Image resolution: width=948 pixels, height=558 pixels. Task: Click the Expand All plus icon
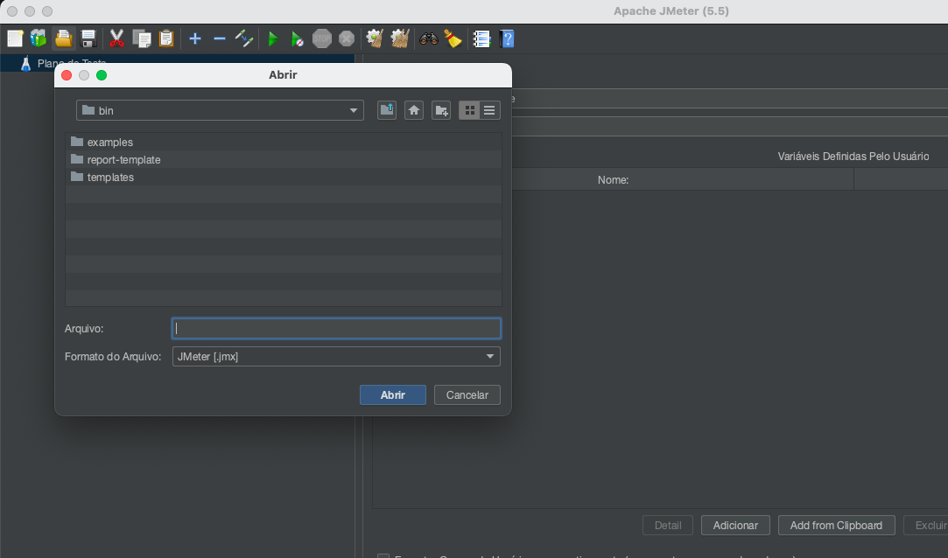[194, 38]
